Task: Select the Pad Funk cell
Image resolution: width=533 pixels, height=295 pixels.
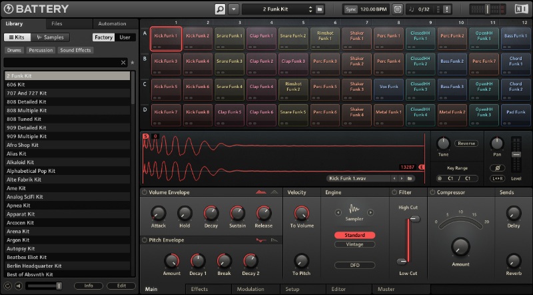Action: point(516,115)
